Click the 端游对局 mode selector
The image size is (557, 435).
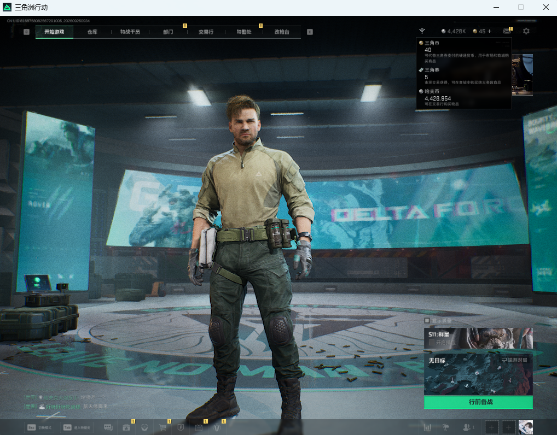pyautogui.click(x=514, y=360)
